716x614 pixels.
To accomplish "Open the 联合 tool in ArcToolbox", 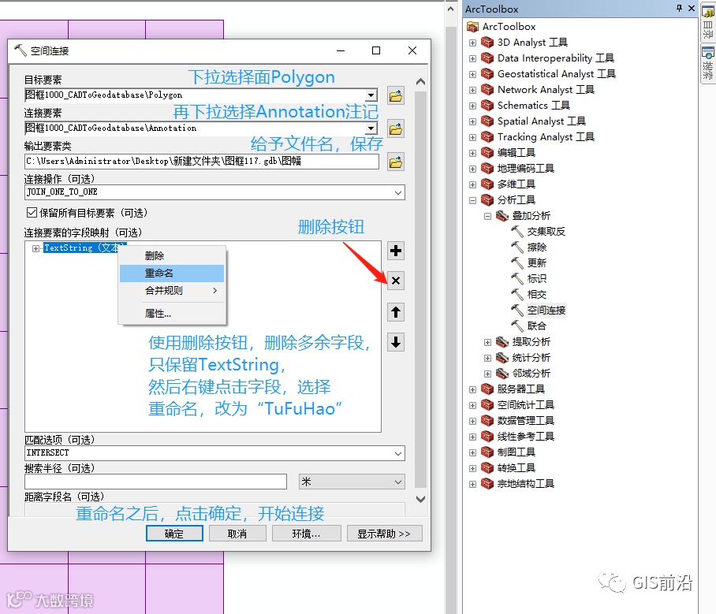I will [x=536, y=326].
